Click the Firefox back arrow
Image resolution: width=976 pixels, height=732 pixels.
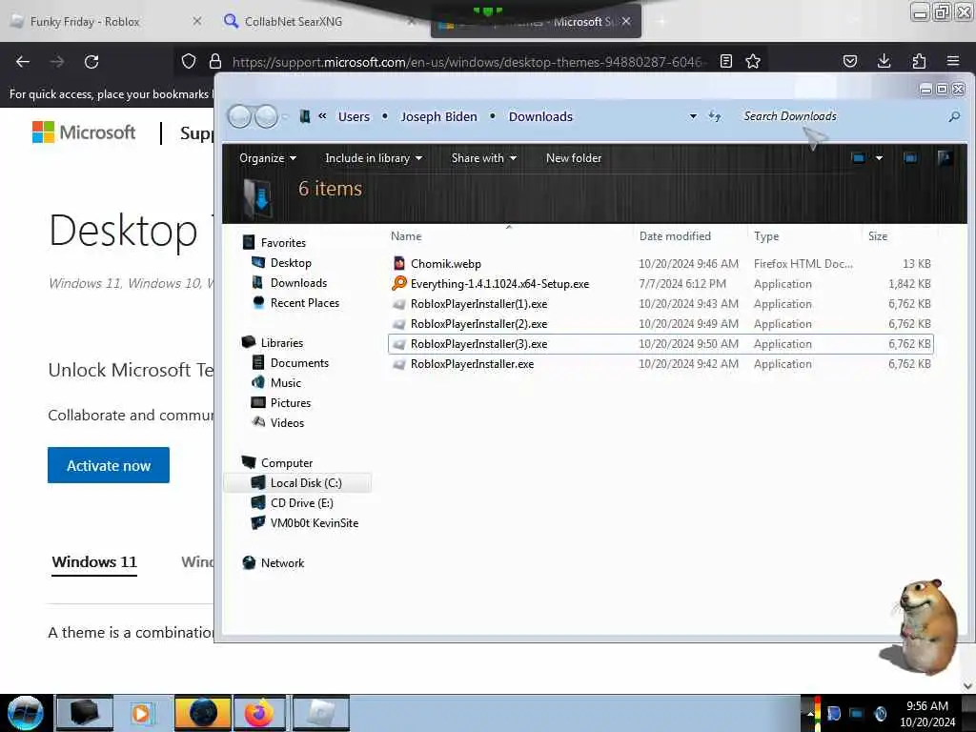click(x=23, y=62)
